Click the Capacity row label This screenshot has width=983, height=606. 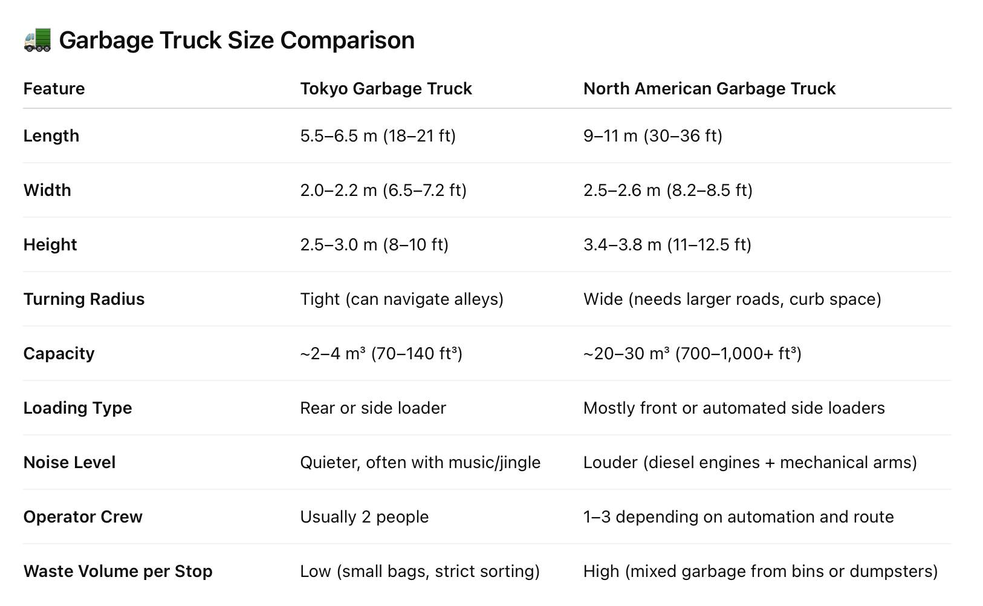pyautogui.click(x=59, y=353)
